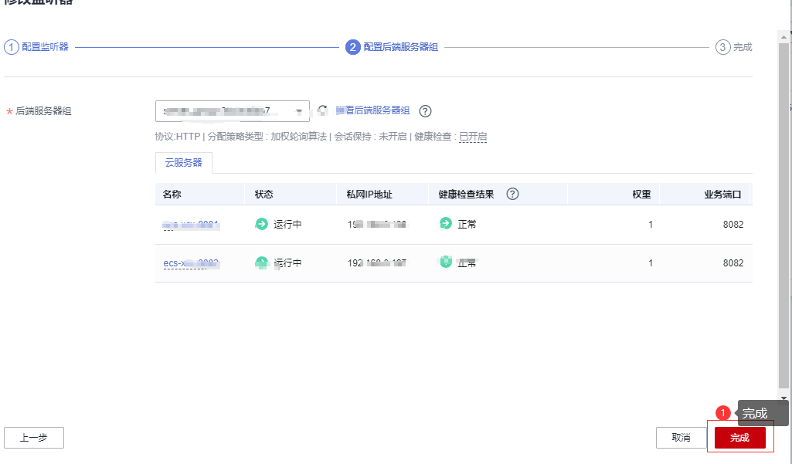Viewport: 792px width, 464px height.
Task: Open the 查看后端服务器组 link
Action: (372, 110)
